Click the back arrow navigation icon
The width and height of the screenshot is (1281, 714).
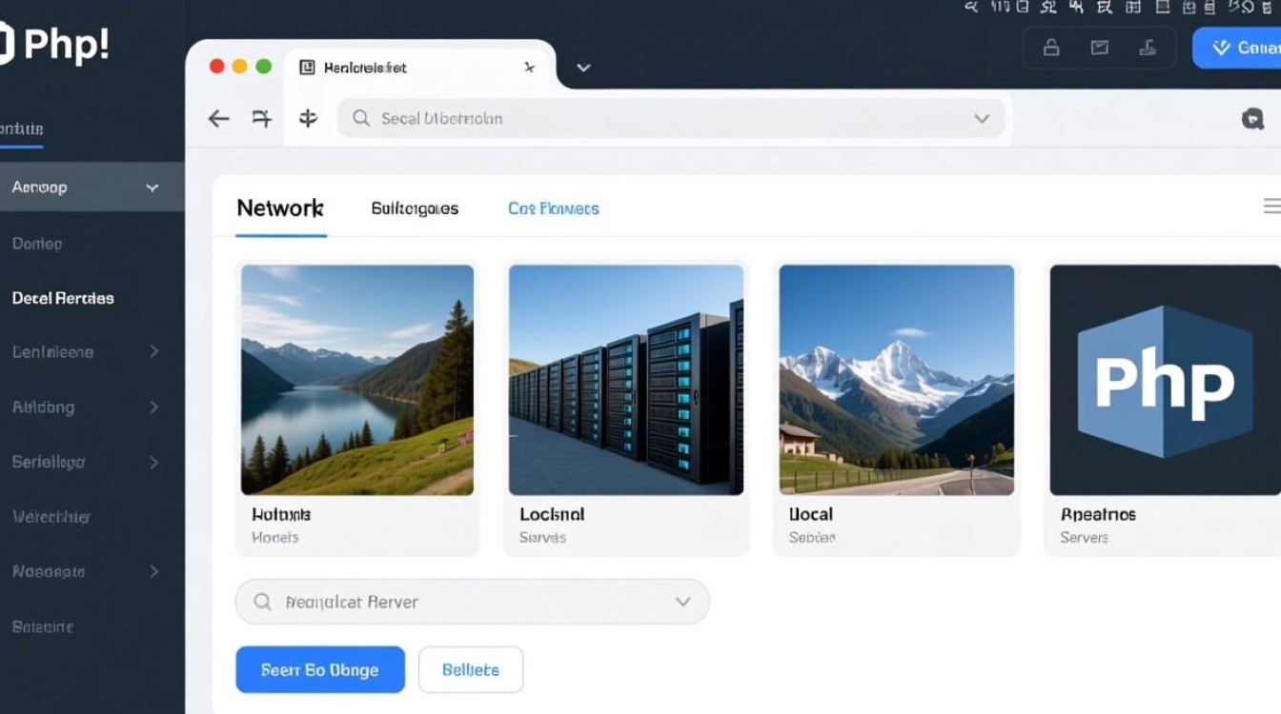tap(219, 119)
